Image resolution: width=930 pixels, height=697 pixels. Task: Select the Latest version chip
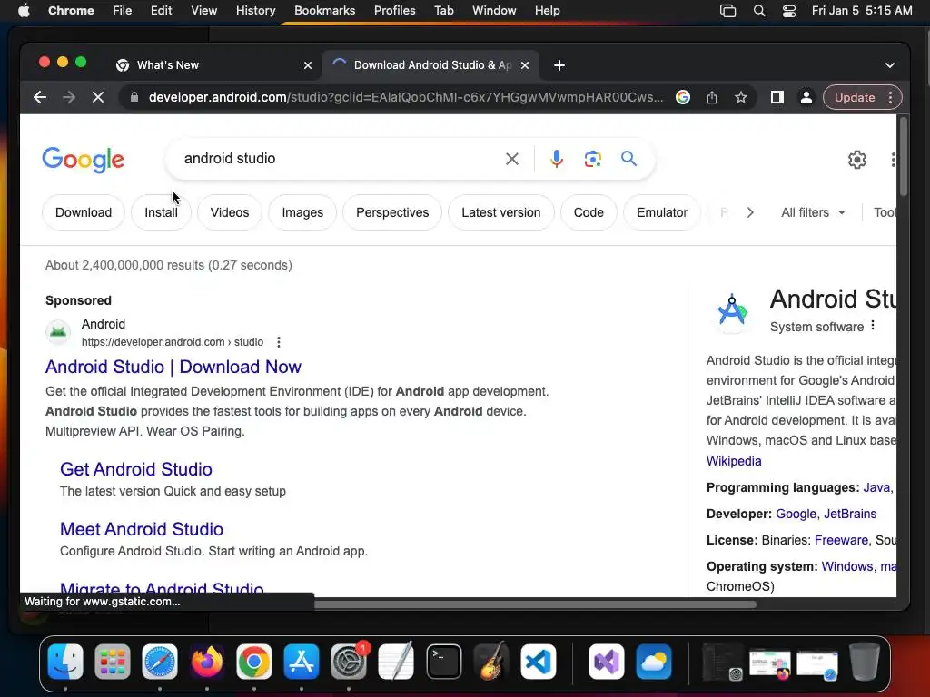501,212
